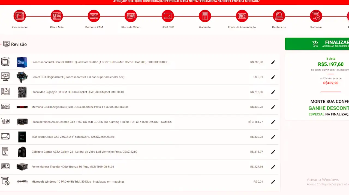Go to the Fonte de Alimentação step label
This screenshot has width=349, height=195.
[x=242, y=27]
